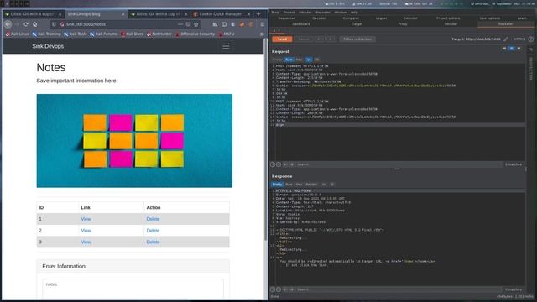Toggle \n non-printable chars in Request
Image resolution: width=537 pixels, height=302 pixels.
309,60
